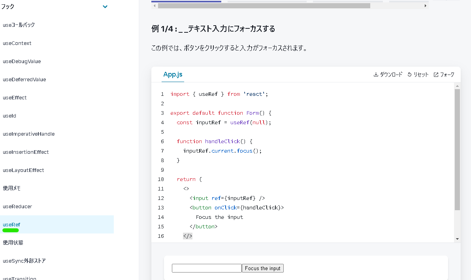
Task: Select the highlighted useRef entry
Action: point(57,224)
